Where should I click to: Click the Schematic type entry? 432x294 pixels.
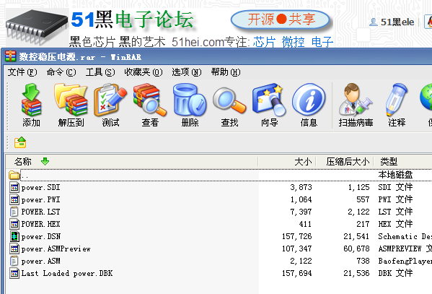pyautogui.click(x=405, y=236)
